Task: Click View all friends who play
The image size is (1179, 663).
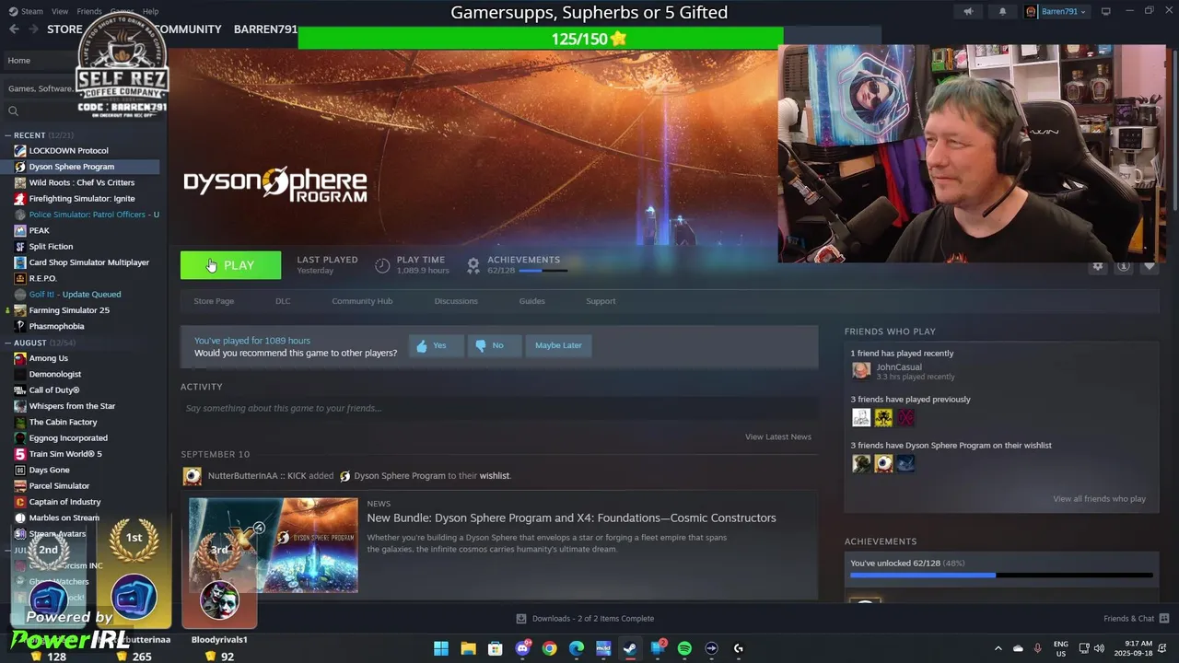Action: 1099,499
